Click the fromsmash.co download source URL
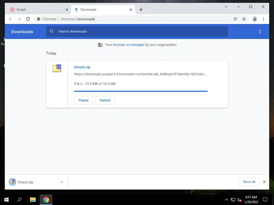Viewport: 274px width, 205px height. 140,74
